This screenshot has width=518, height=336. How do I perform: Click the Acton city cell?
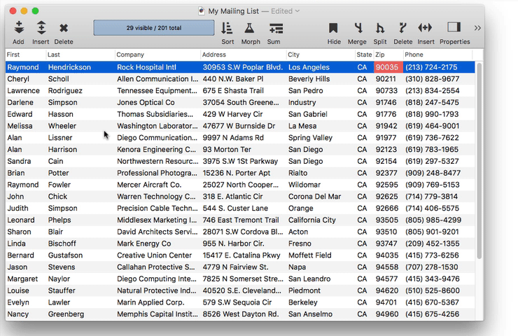coord(298,232)
